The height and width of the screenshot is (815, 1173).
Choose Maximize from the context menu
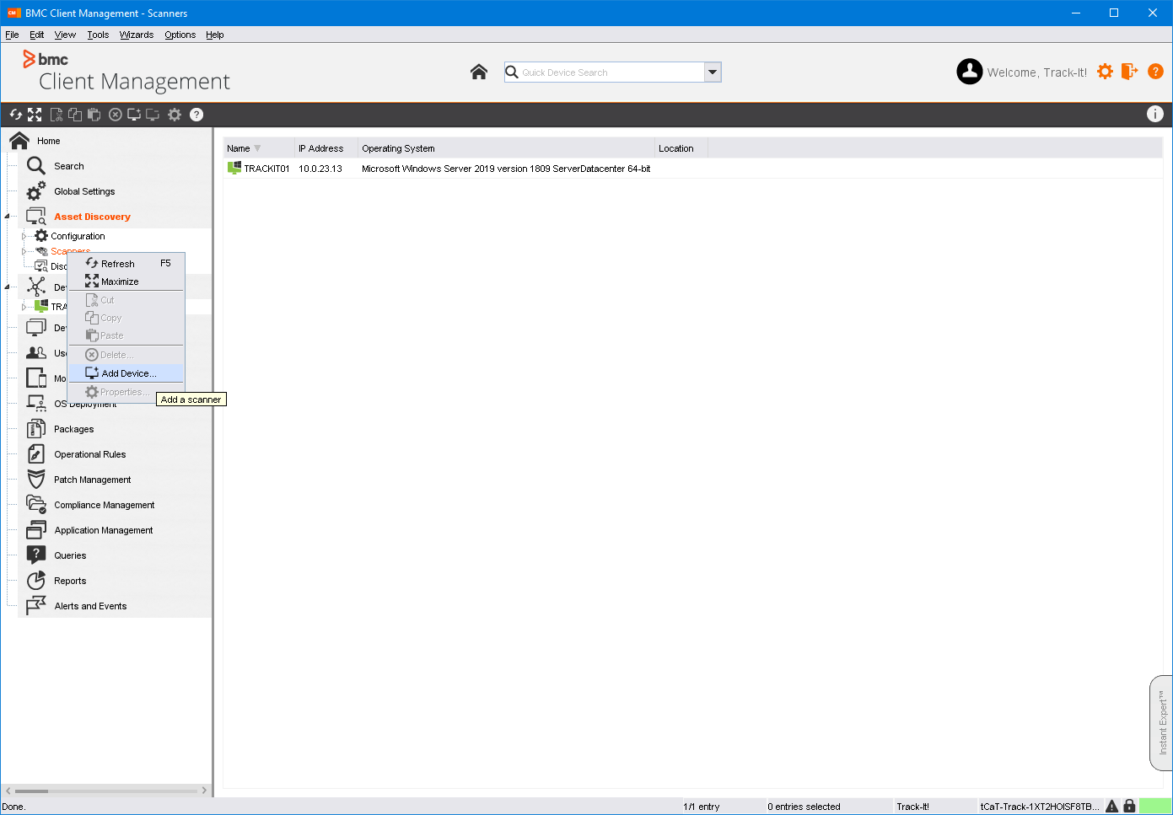pos(126,281)
